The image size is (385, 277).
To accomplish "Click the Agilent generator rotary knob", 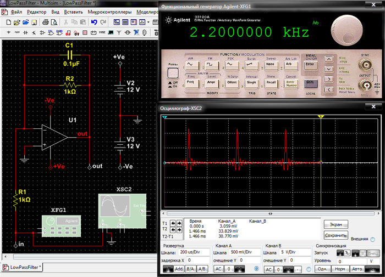I will point(346,30).
